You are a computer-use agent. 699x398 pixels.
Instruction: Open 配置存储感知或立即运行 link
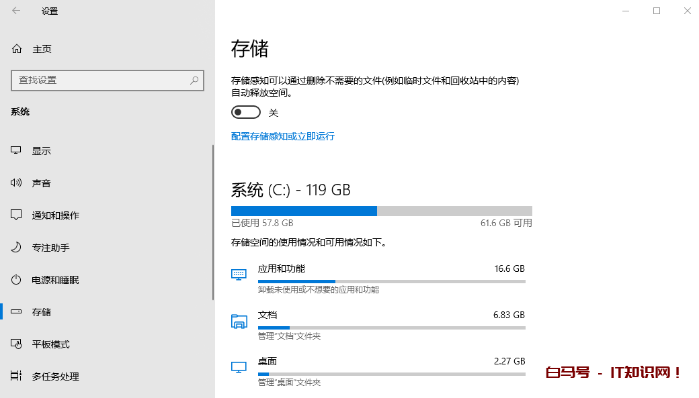tap(282, 136)
